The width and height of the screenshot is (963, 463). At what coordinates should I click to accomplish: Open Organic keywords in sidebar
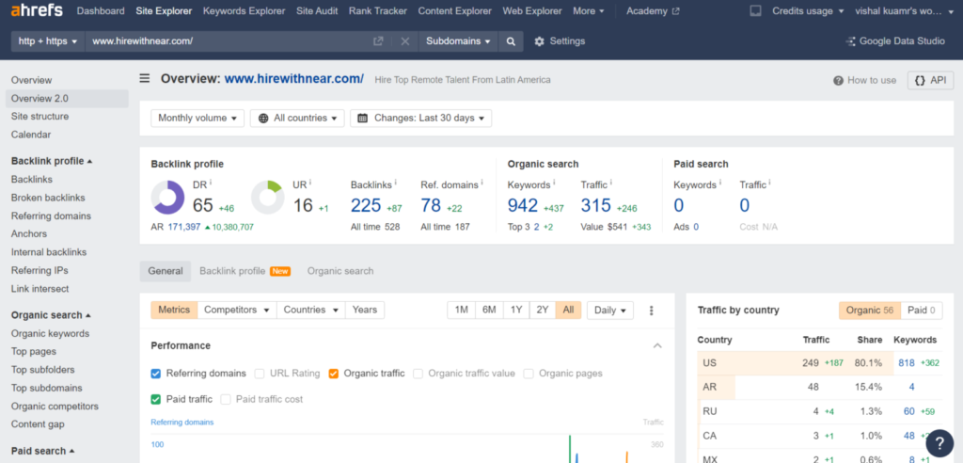tap(51, 334)
